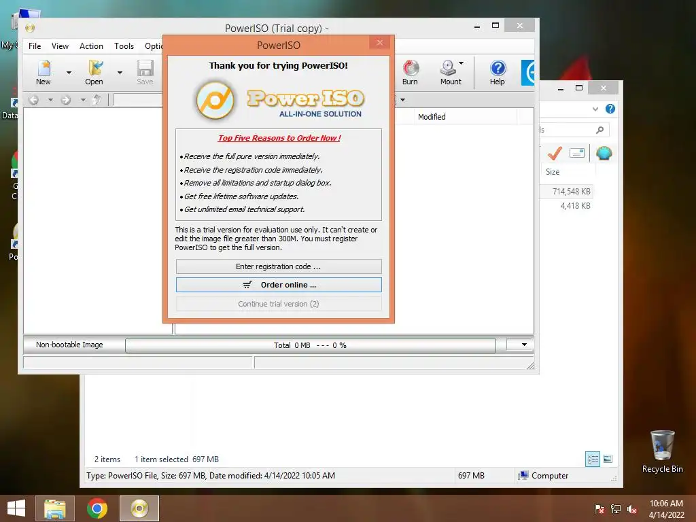Switch Explorer to large icons view
696x522 pixels.
pos(608,459)
